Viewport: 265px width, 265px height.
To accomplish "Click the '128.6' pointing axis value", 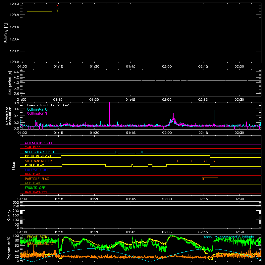I will [x=14, y=27].
